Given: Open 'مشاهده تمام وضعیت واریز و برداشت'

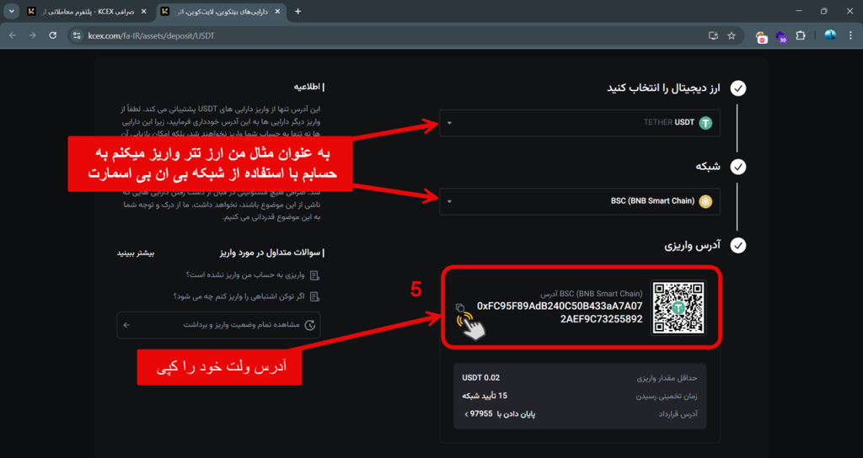Looking at the screenshot, I should (218, 325).
